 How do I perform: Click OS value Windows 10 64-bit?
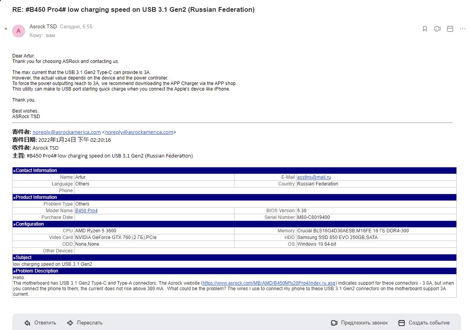pyautogui.click(x=316, y=244)
